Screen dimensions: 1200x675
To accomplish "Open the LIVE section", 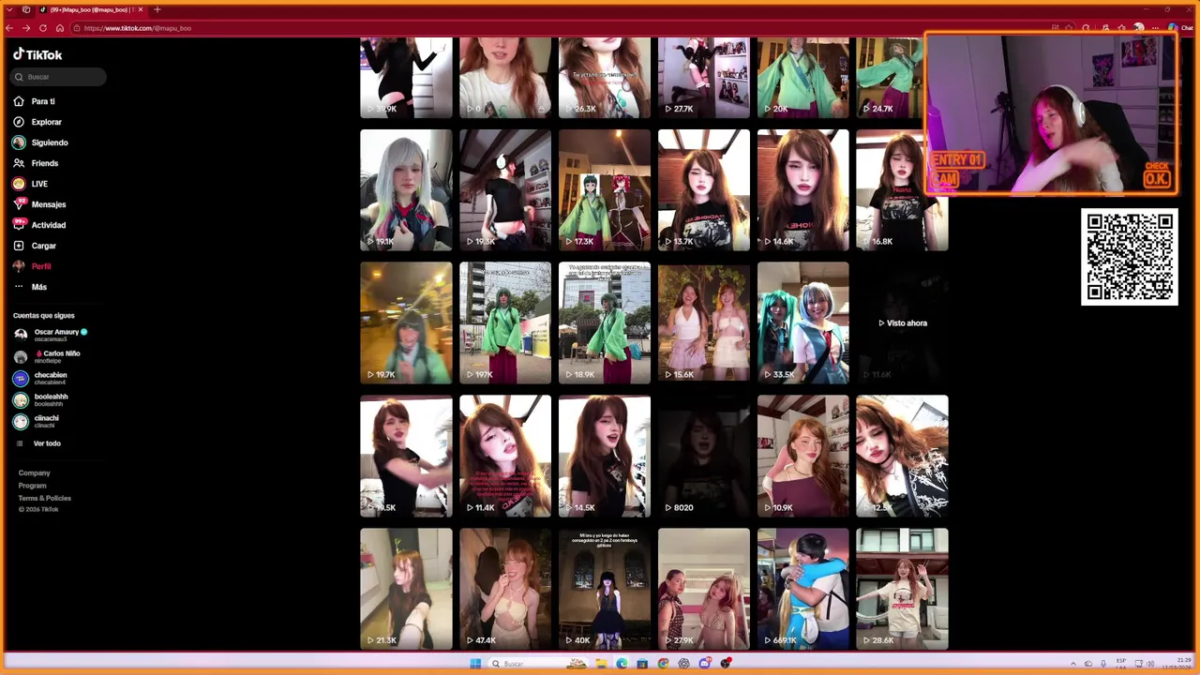I will coord(39,184).
